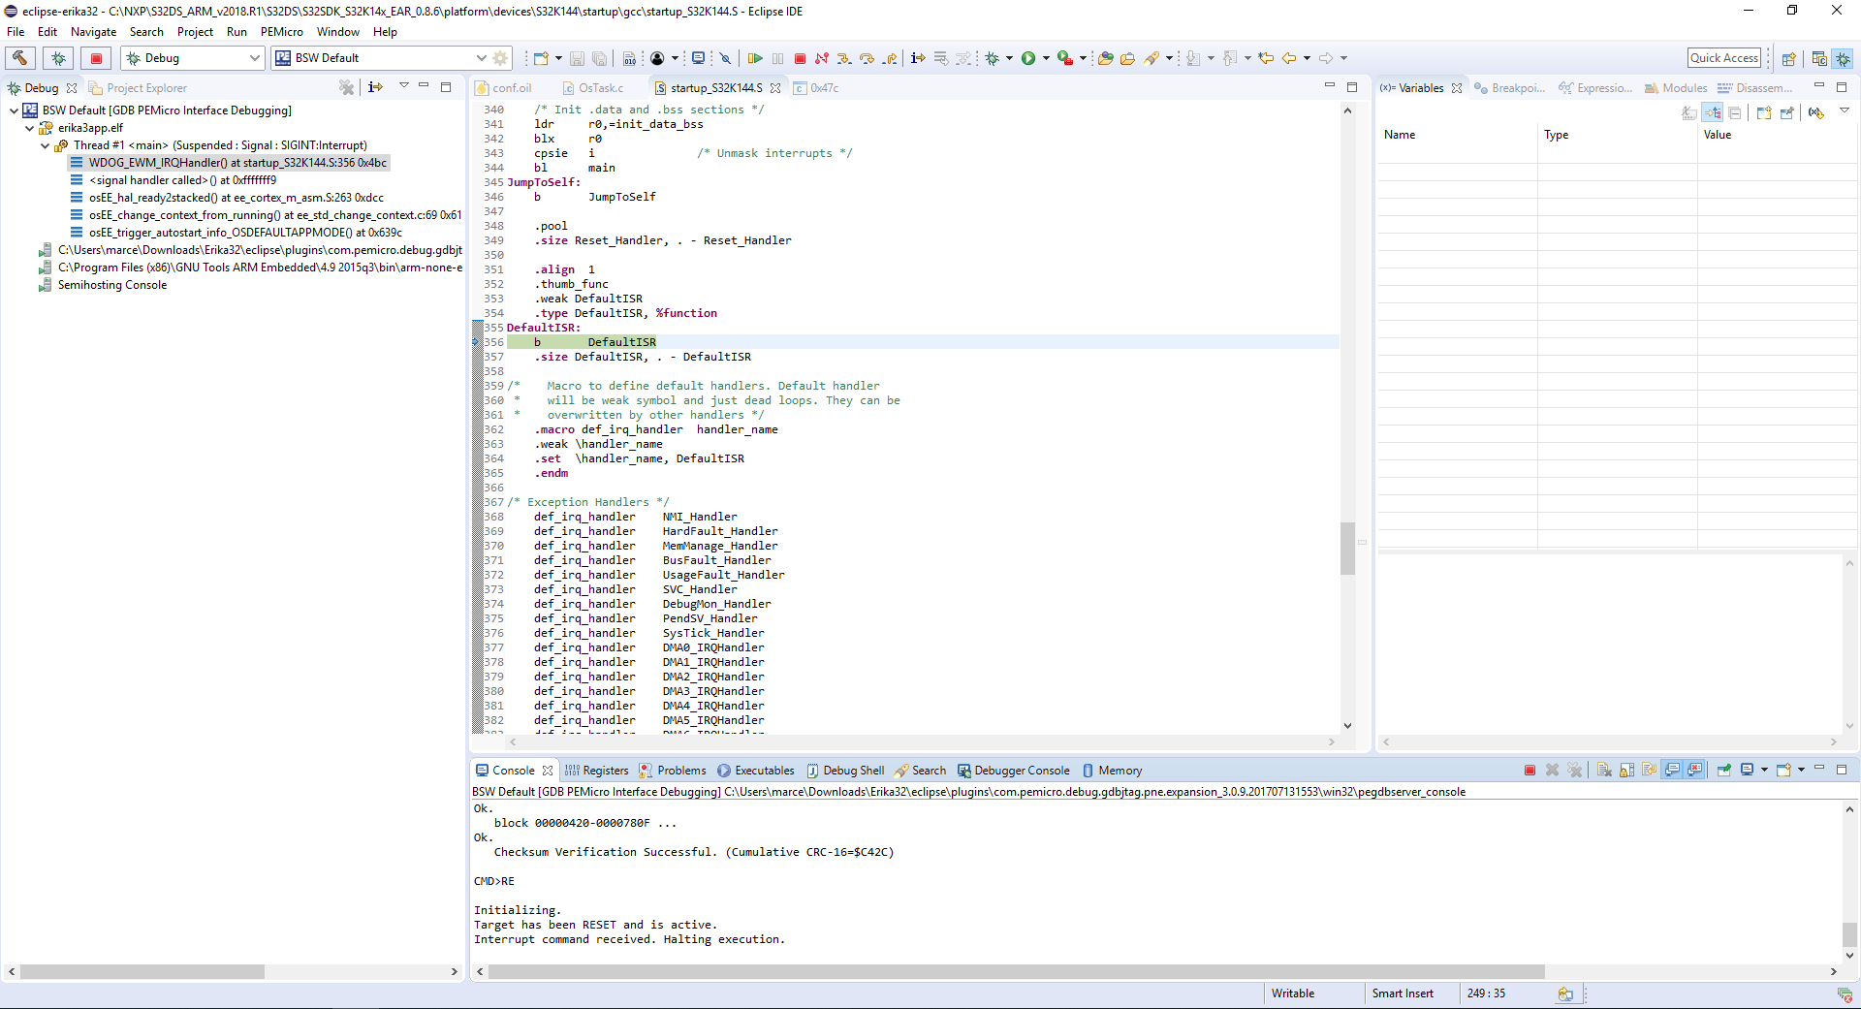Image resolution: width=1861 pixels, height=1009 pixels.
Task: Terminate session with main toolbar stop icon
Action: coord(800,58)
